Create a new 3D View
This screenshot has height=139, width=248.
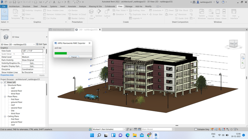pyautogui.click(x=91, y=14)
